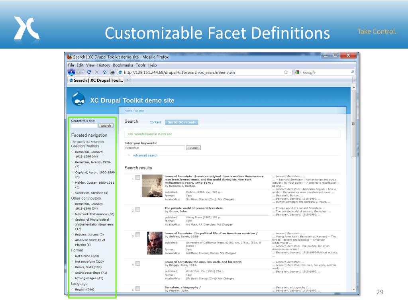
Task: Filter by Society of Photo-optical Instrumentation Engineers
Action: 94,224
